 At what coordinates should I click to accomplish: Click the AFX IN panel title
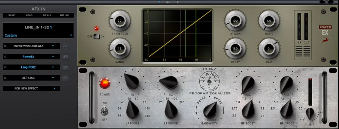point(39,9)
